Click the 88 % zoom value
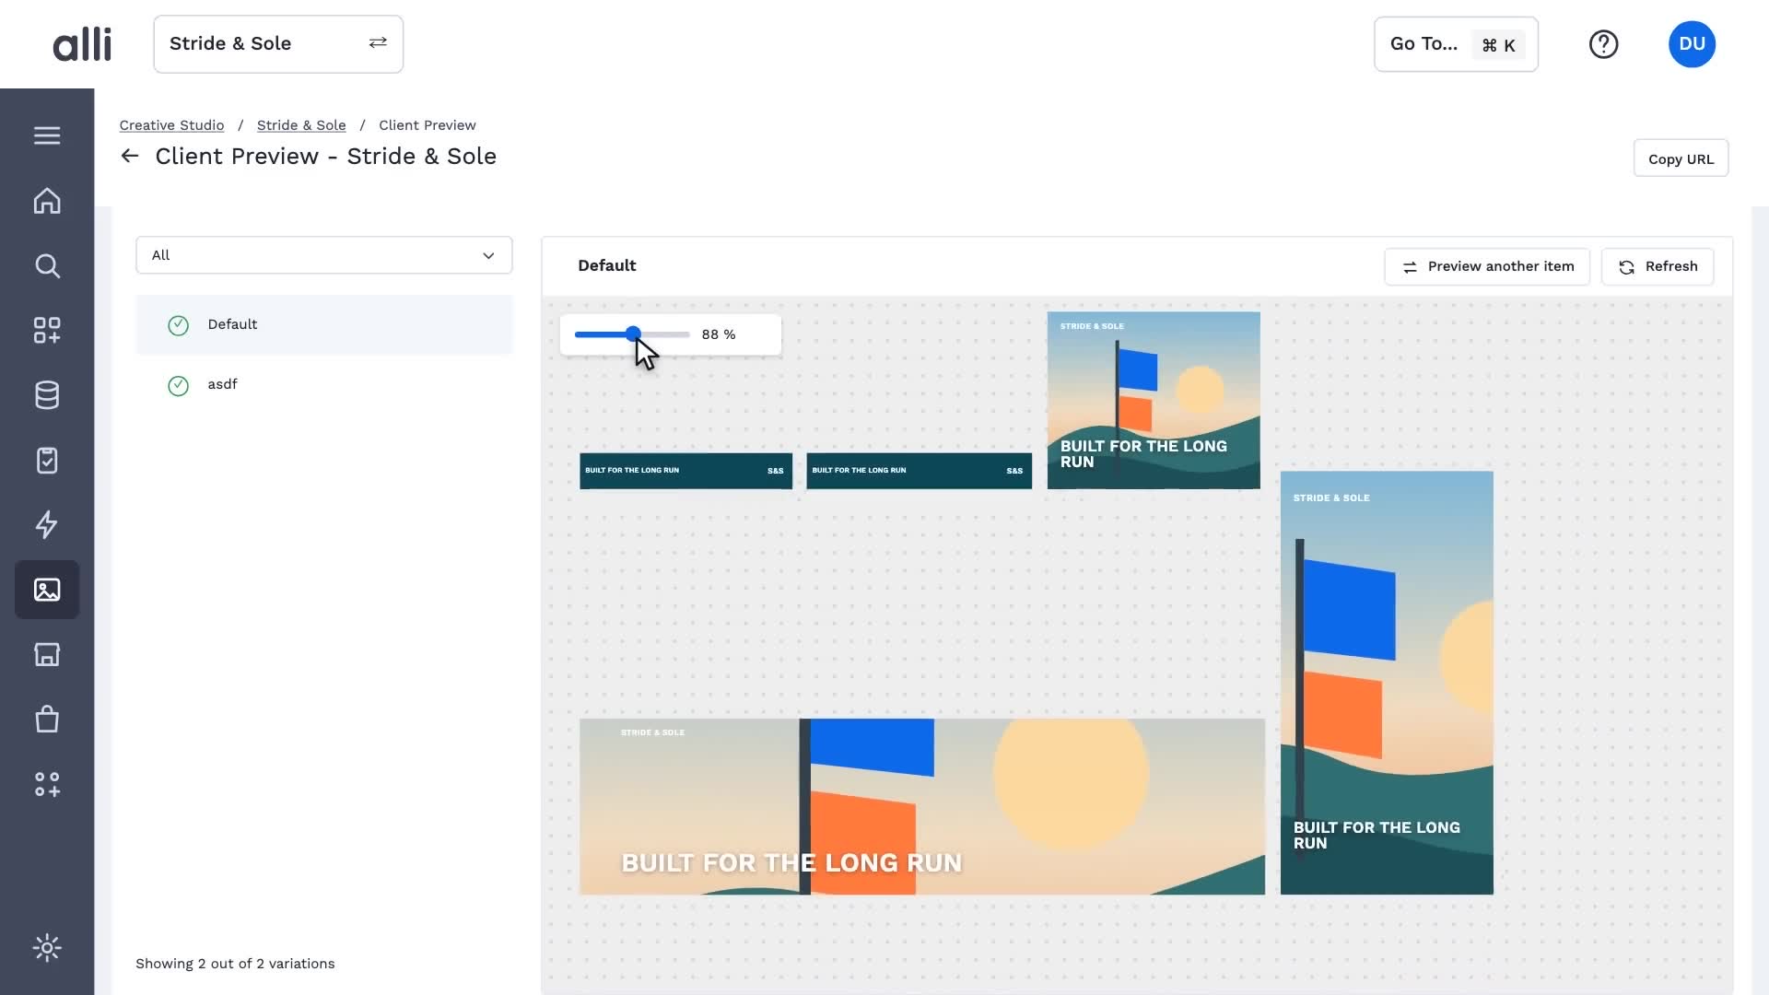 (x=719, y=334)
